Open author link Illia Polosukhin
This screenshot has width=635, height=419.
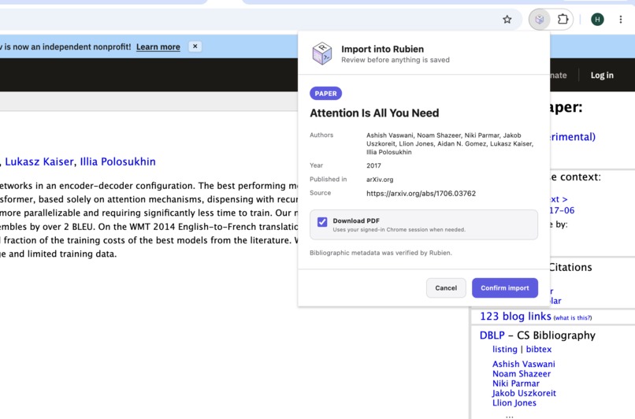(118, 161)
